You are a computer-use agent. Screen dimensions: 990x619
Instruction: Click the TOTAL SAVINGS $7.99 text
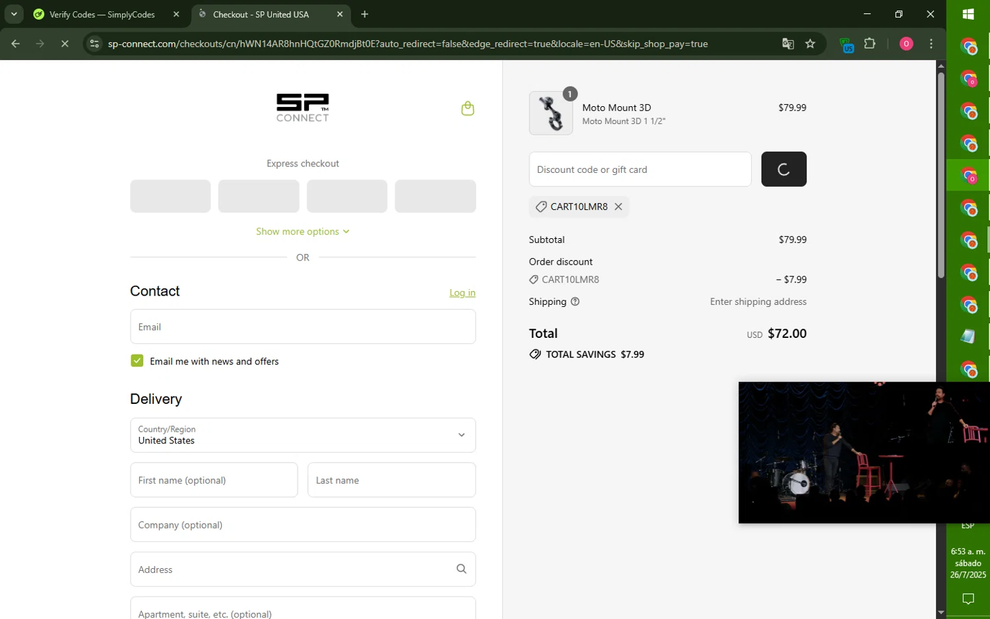595,354
